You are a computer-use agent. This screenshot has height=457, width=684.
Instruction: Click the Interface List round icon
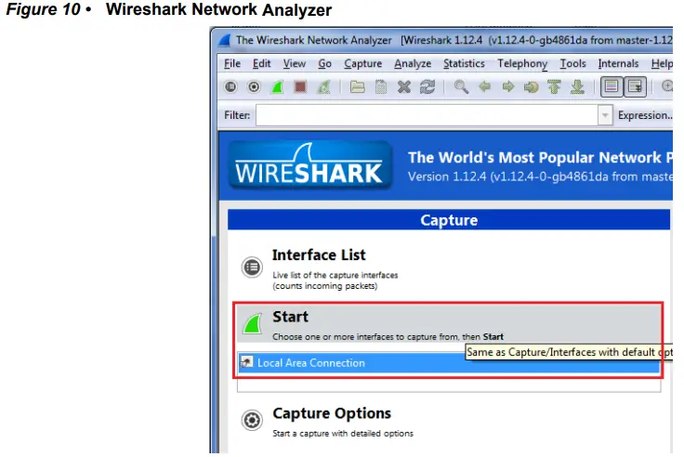coord(252,267)
